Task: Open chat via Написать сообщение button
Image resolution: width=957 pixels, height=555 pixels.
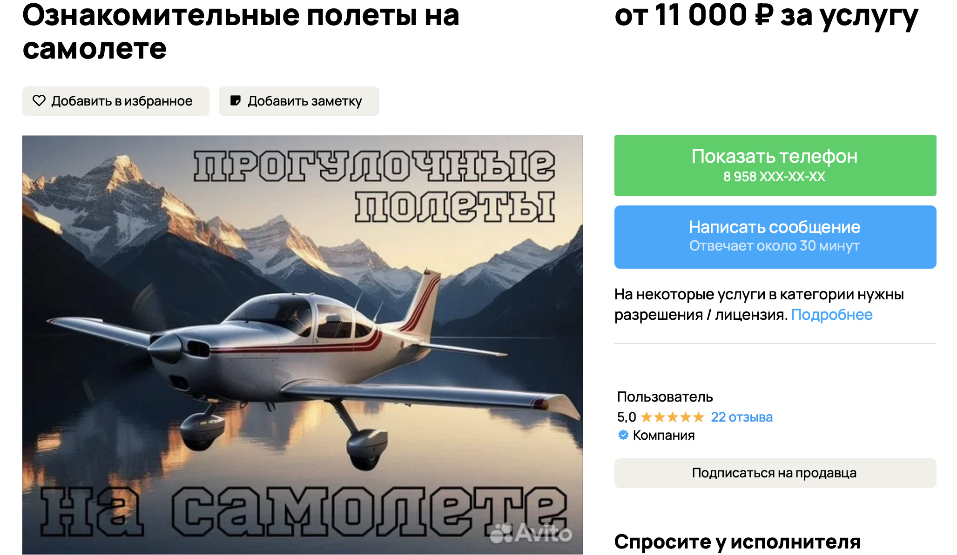Action: (x=775, y=237)
